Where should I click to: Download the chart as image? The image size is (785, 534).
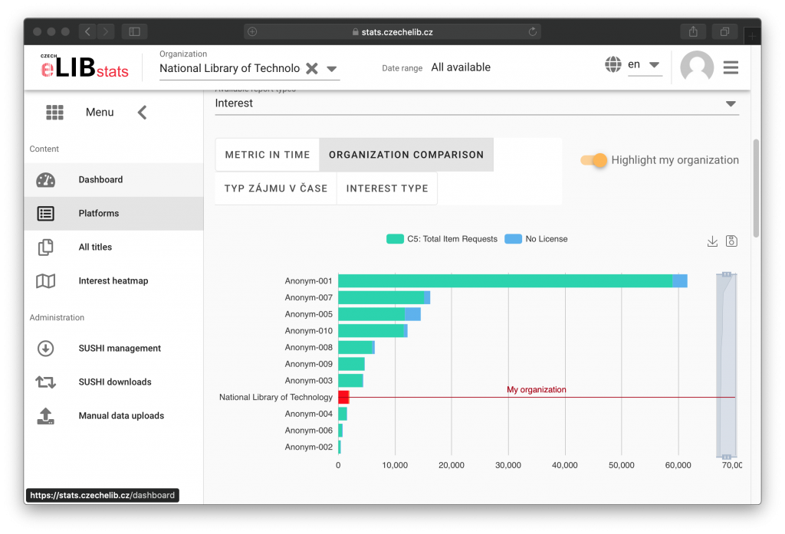tap(712, 241)
